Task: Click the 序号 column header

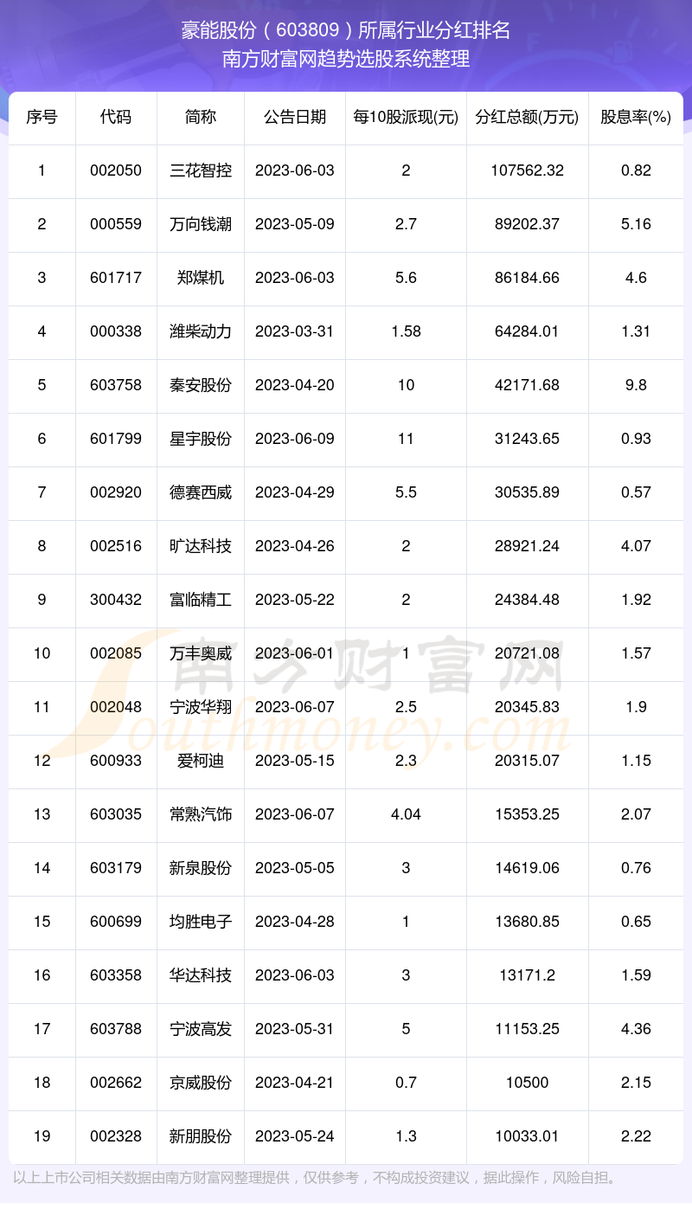Action: pos(42,118)
